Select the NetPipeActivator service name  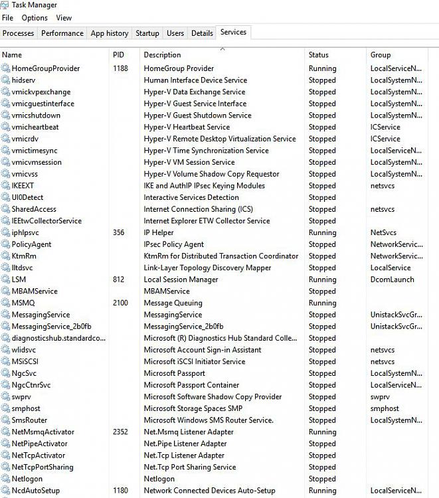click(x=39, y=444)
